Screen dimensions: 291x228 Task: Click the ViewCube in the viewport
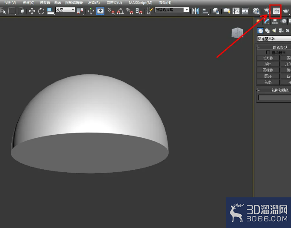click(237, 32)
